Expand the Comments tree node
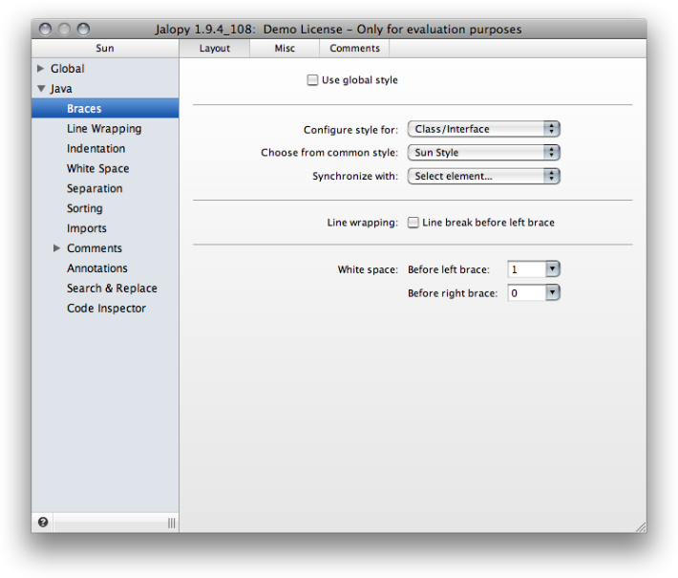Image resolution: width=678 pixels, height=578 pixels. [x=56, y=247]
